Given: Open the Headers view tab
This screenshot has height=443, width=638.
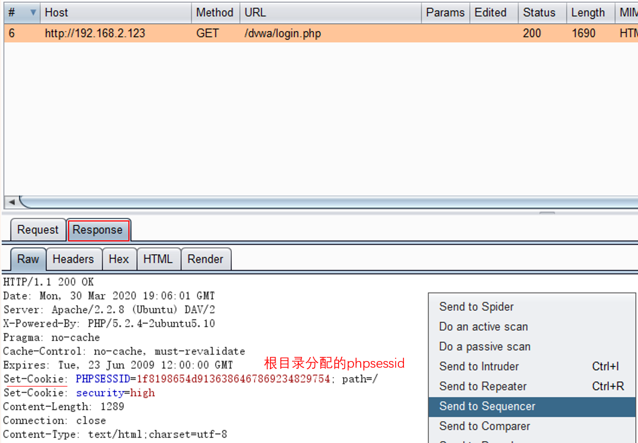Looking at the screenshot, I should point(73,259).
